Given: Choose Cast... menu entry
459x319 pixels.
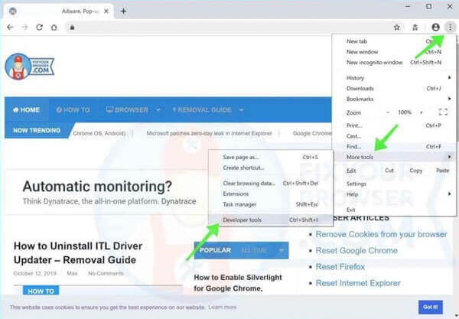Looking at the screenshot, I should click(x=394, y=136).
